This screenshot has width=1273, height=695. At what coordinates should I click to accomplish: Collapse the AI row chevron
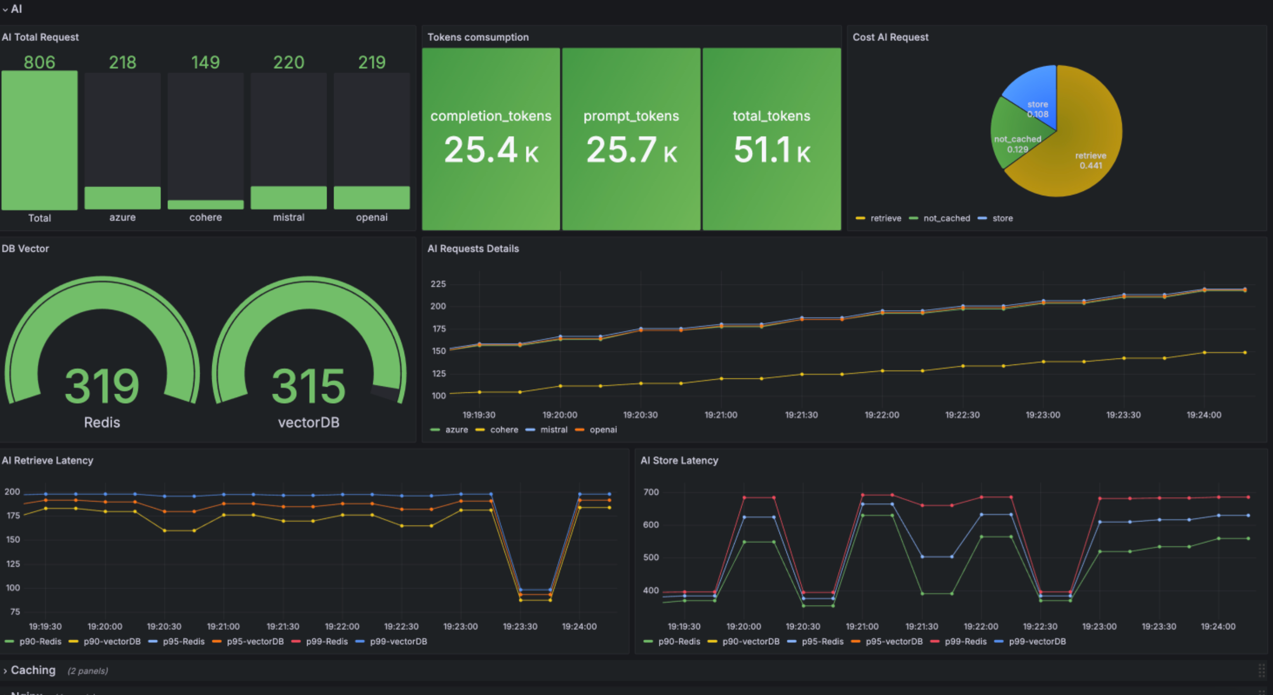pyautogui.click(x=5, y=9)
